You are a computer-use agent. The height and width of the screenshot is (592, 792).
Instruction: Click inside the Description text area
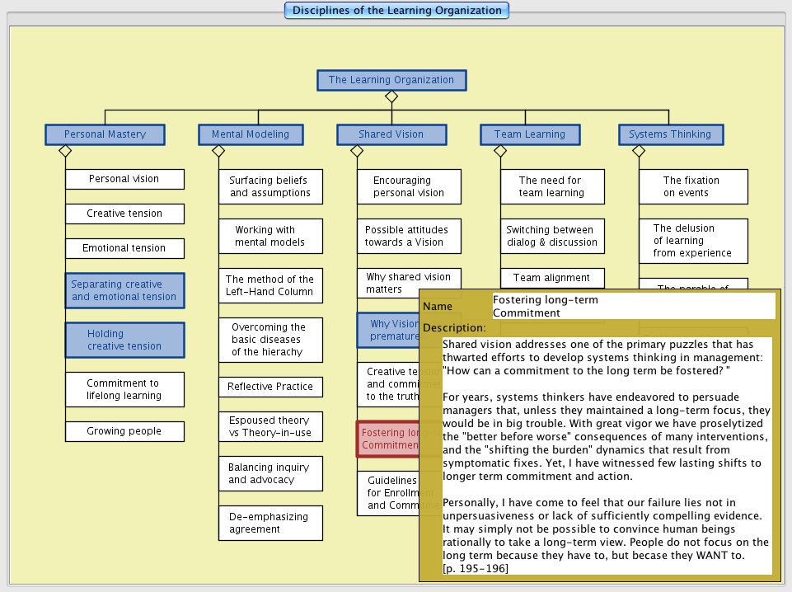click(607, 455)
